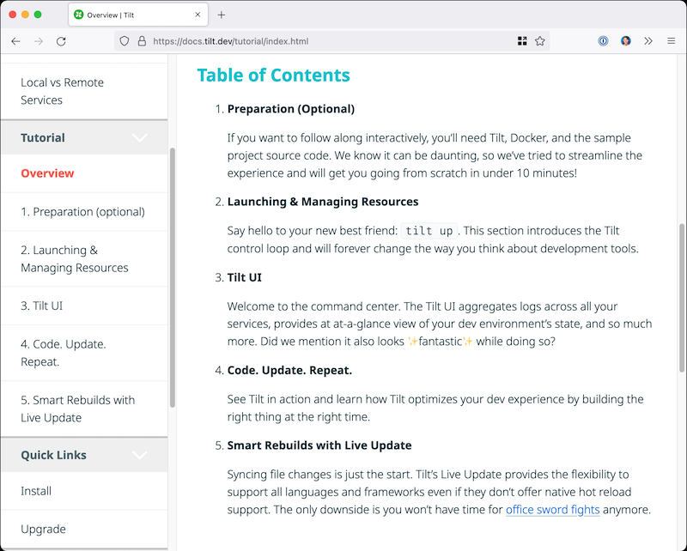Open the hamburger application menu
Viewport: 687px width, 551px height.
click(671, 41)
